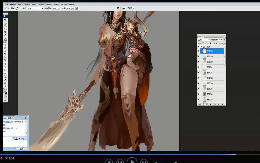The width and height of the screenshot is (260, 163).
Task: Hide layer 图层 29 with eye icon
Action: [x=199, y=57]
